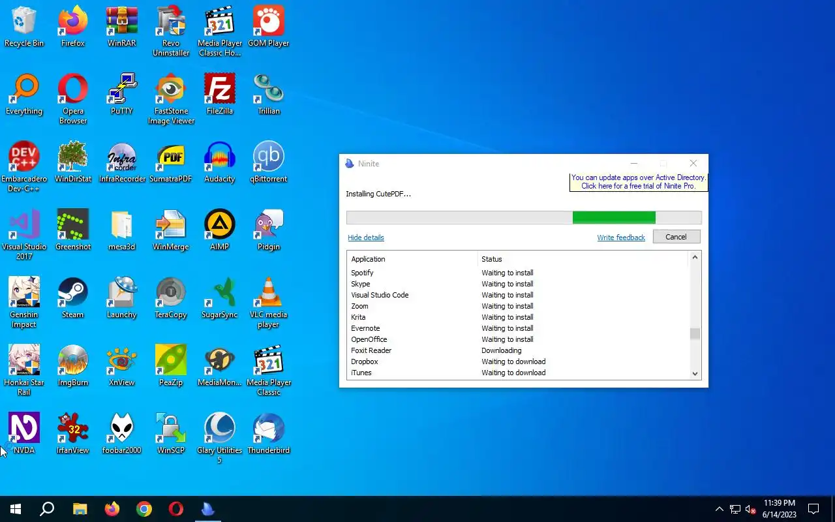The height and width of the screenshot is (522, 835).
Task: Open the taskbar clock and date
Action: pos(779,509)
